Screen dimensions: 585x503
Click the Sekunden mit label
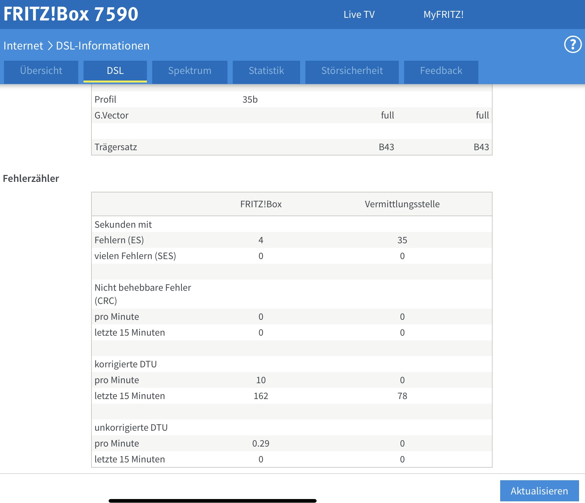coord(123,224)
